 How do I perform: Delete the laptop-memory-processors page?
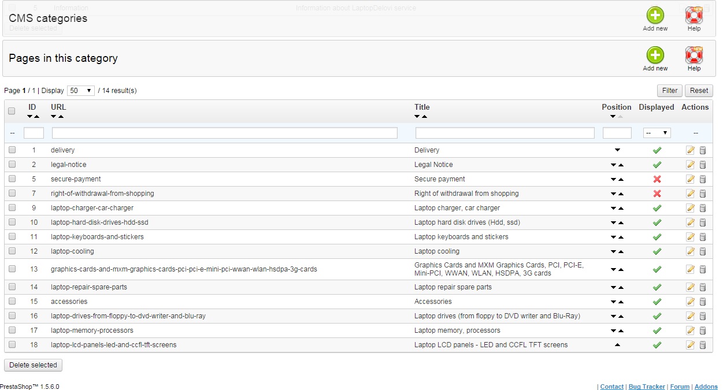[703, 330]
